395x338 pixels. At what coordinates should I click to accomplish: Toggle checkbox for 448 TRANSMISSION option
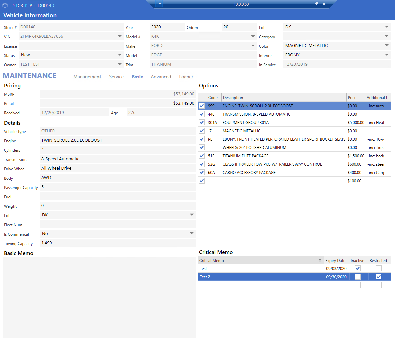point(202,114)
